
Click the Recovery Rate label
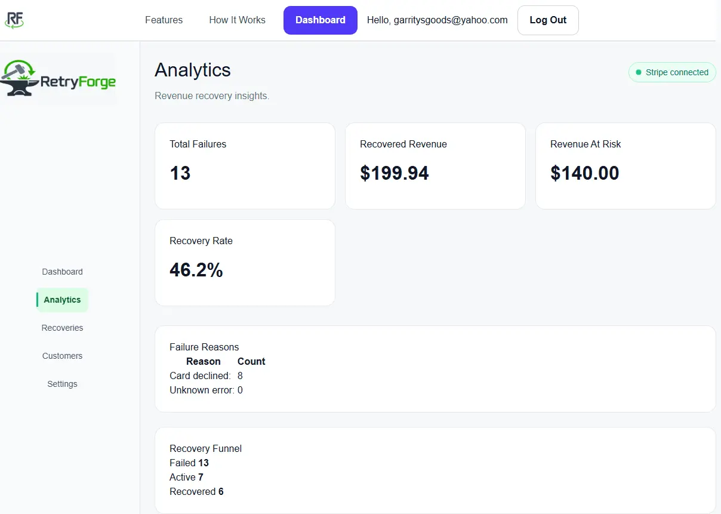coord(201,241)
